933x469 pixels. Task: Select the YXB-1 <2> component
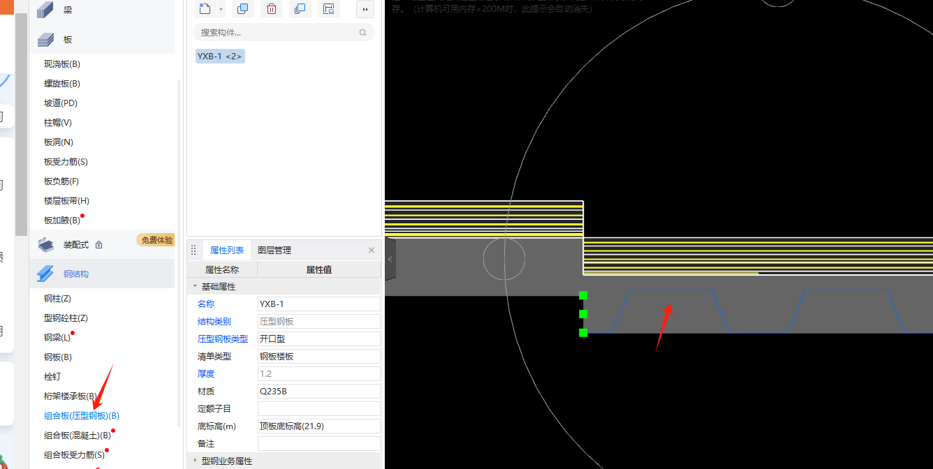click(x=220, y=57)
